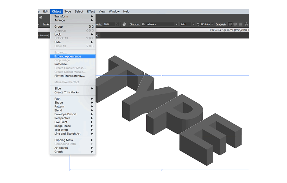This screenshot has width=287, height=183.
Task: Expand the Transform submenu
Action: coord(73,17)
